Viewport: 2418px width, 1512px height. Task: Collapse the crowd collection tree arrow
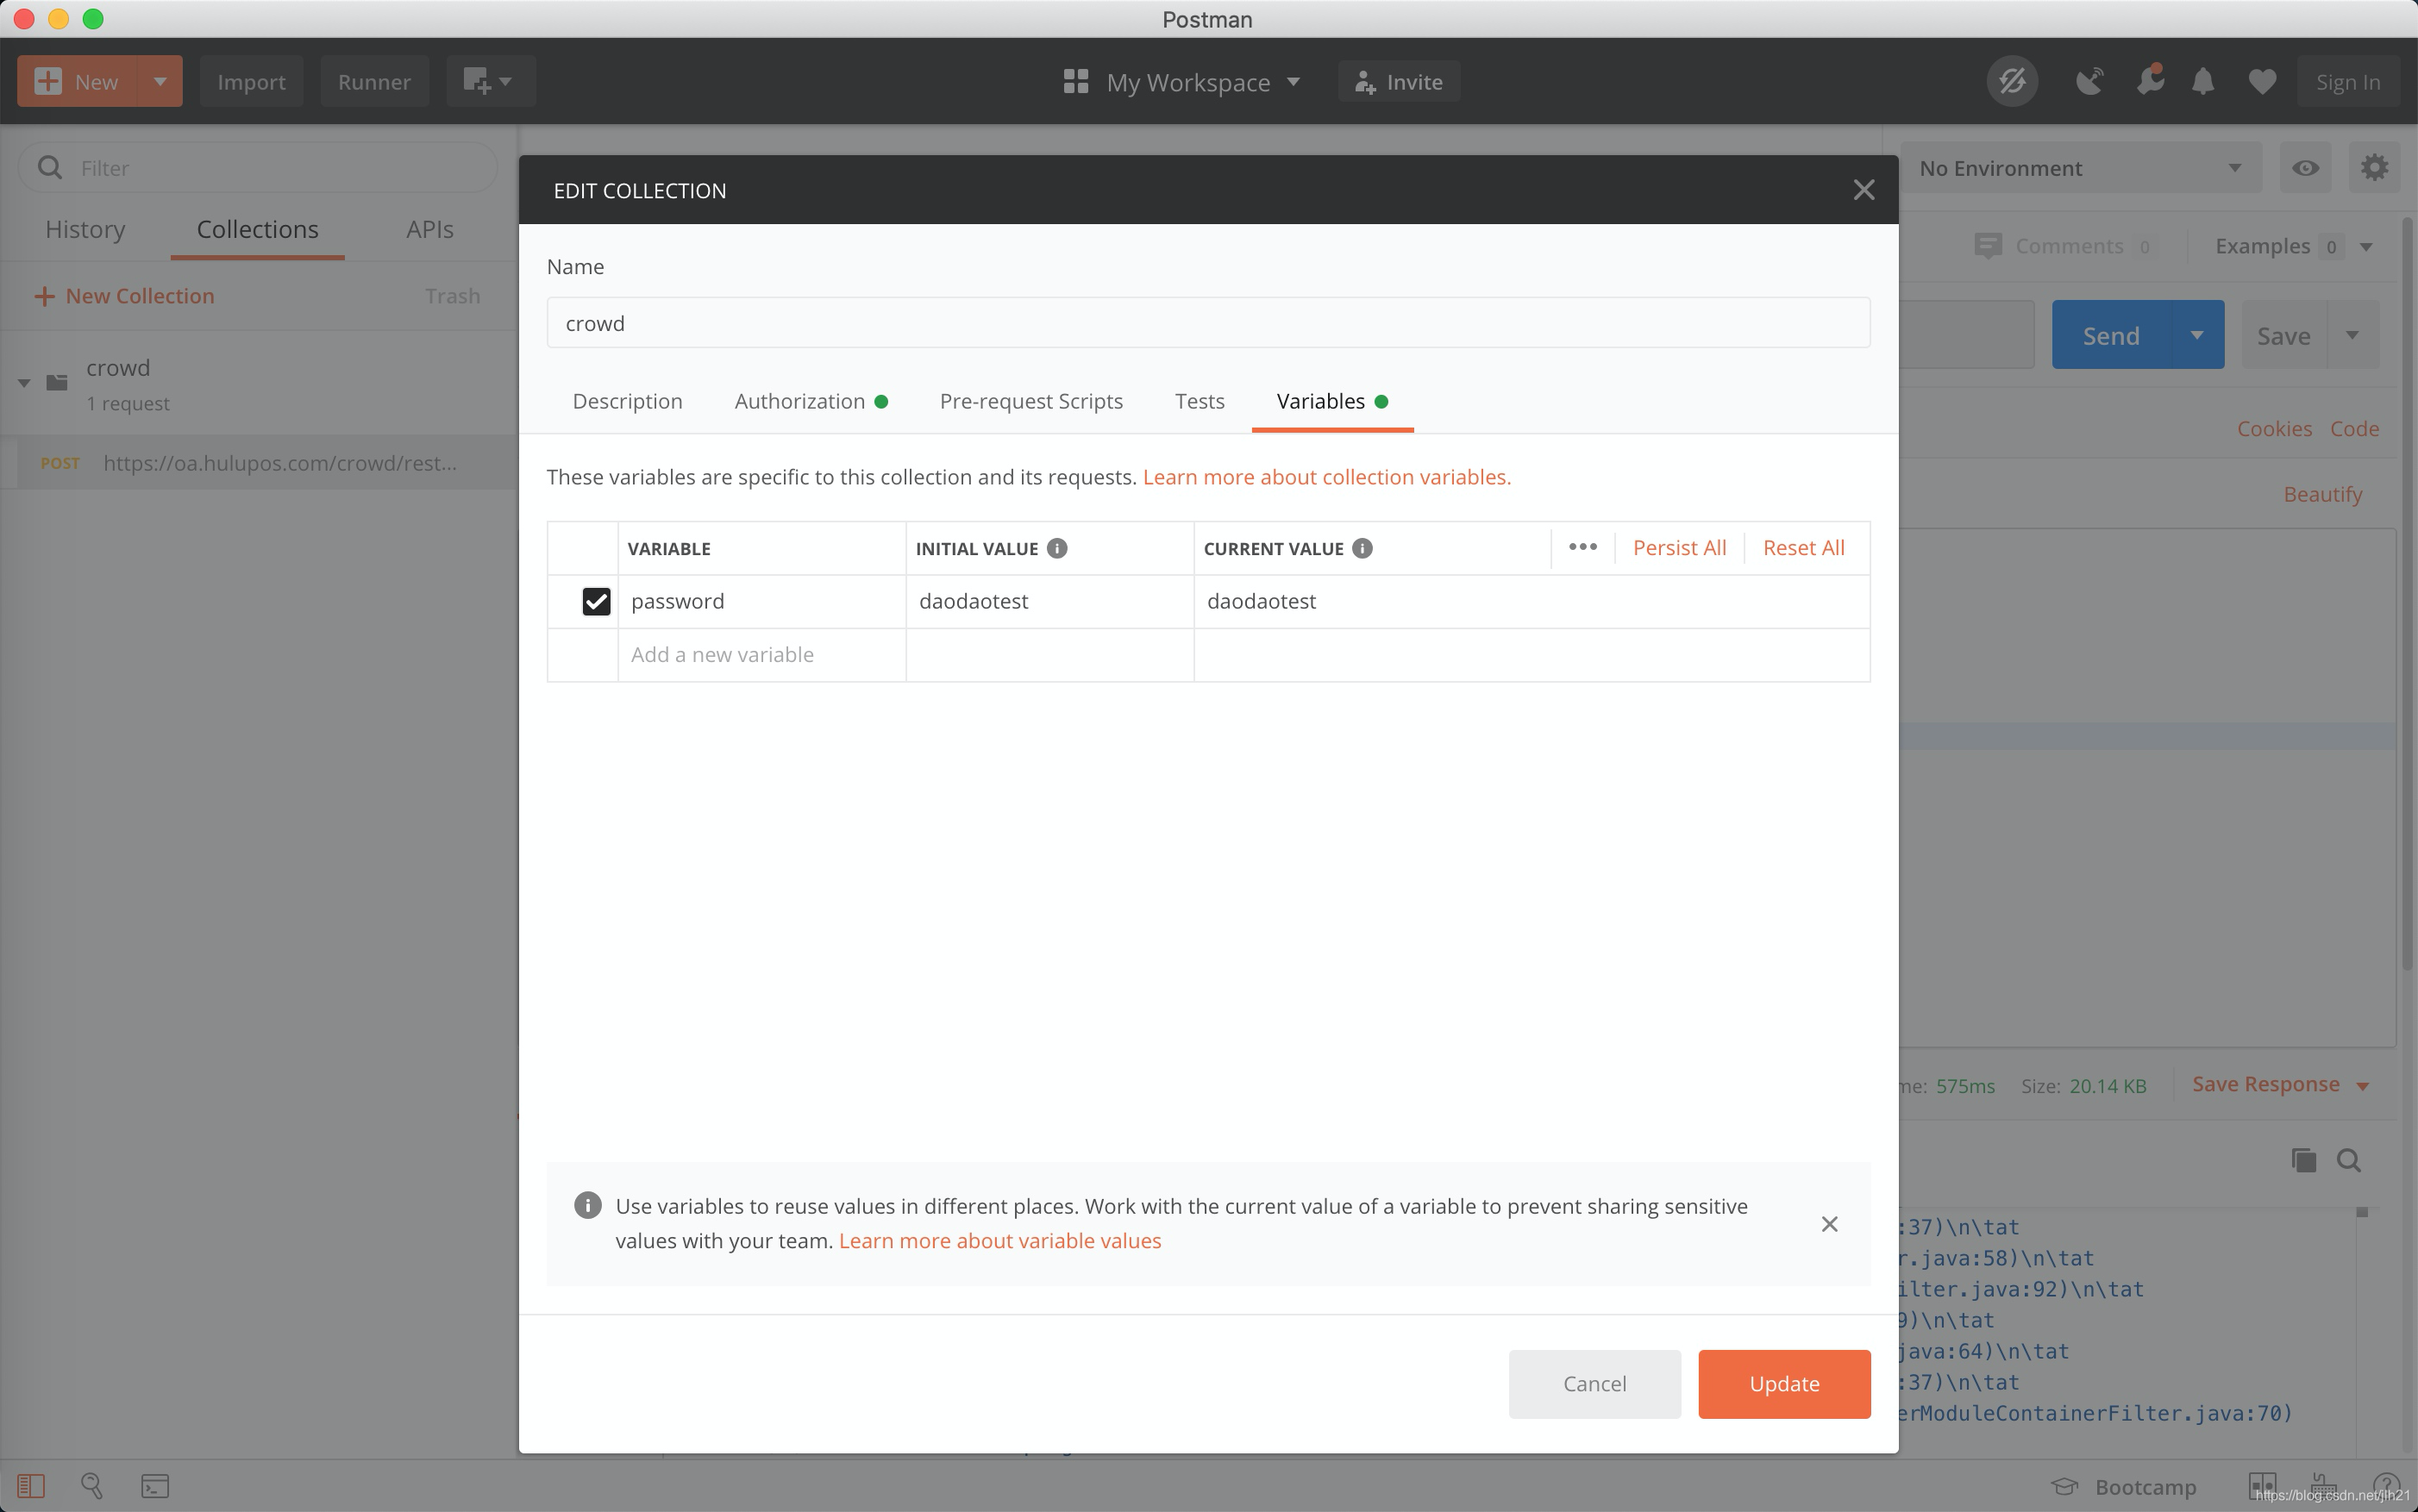(x=24, y=383)
